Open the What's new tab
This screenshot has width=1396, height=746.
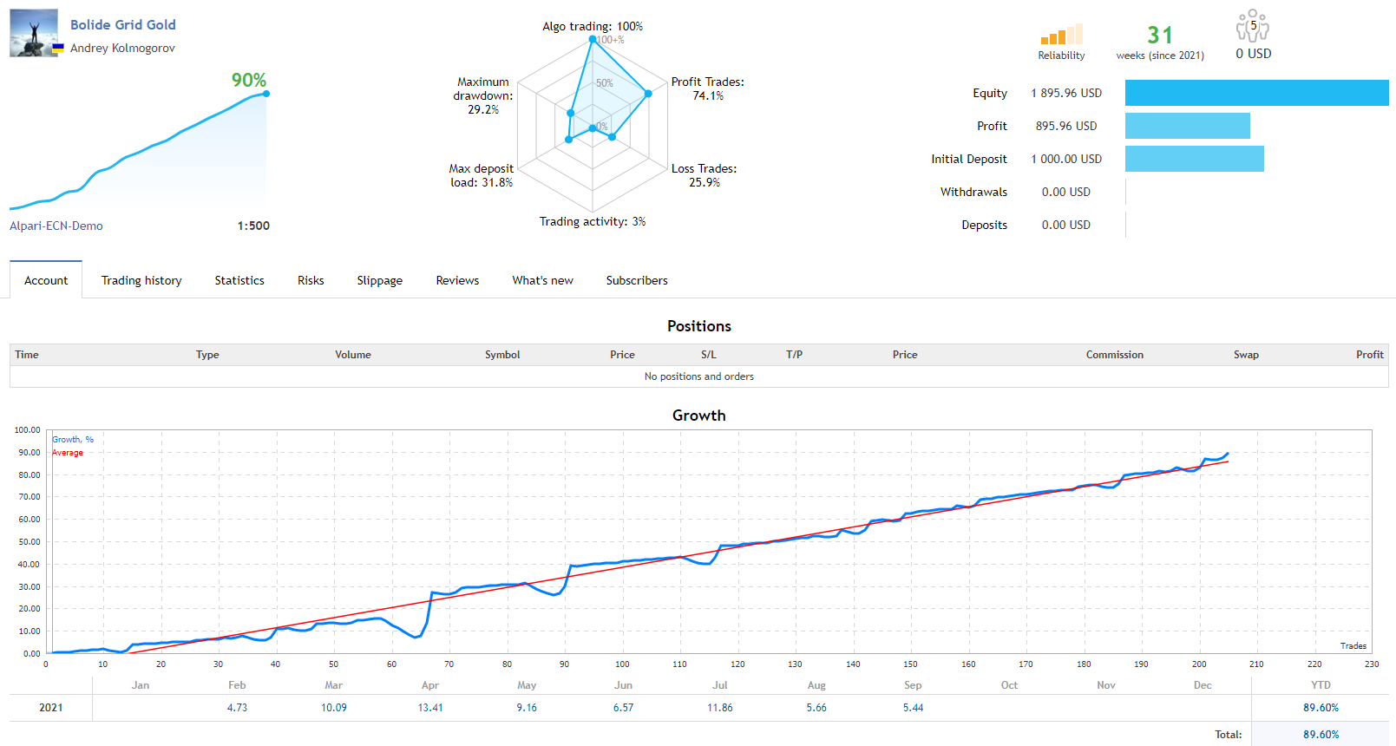tap(543, 280)
